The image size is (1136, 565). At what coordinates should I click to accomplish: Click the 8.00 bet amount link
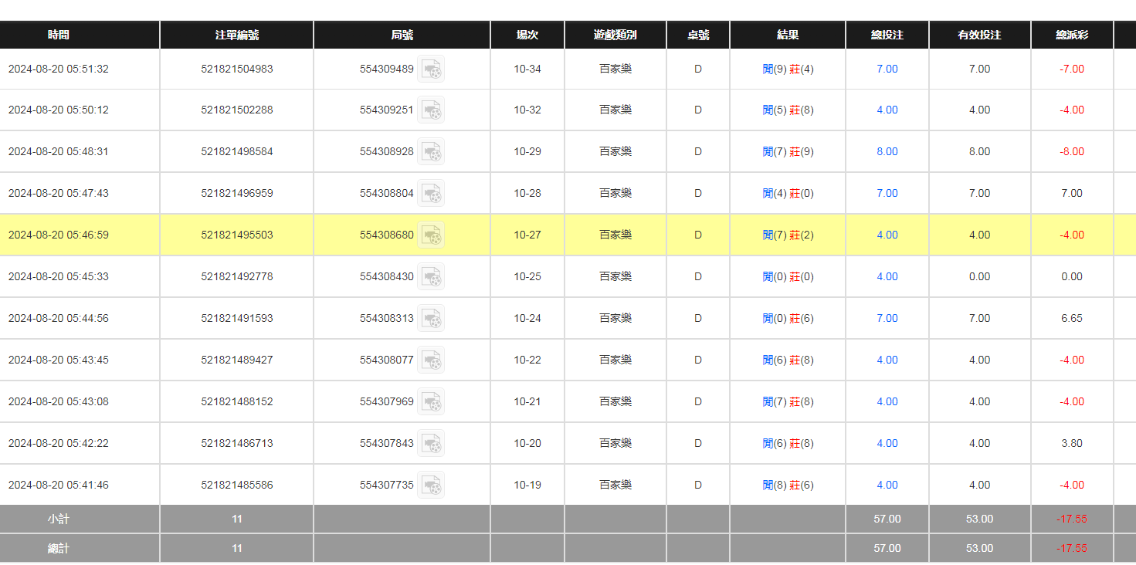pyautogui.click(x=887, y=152)
